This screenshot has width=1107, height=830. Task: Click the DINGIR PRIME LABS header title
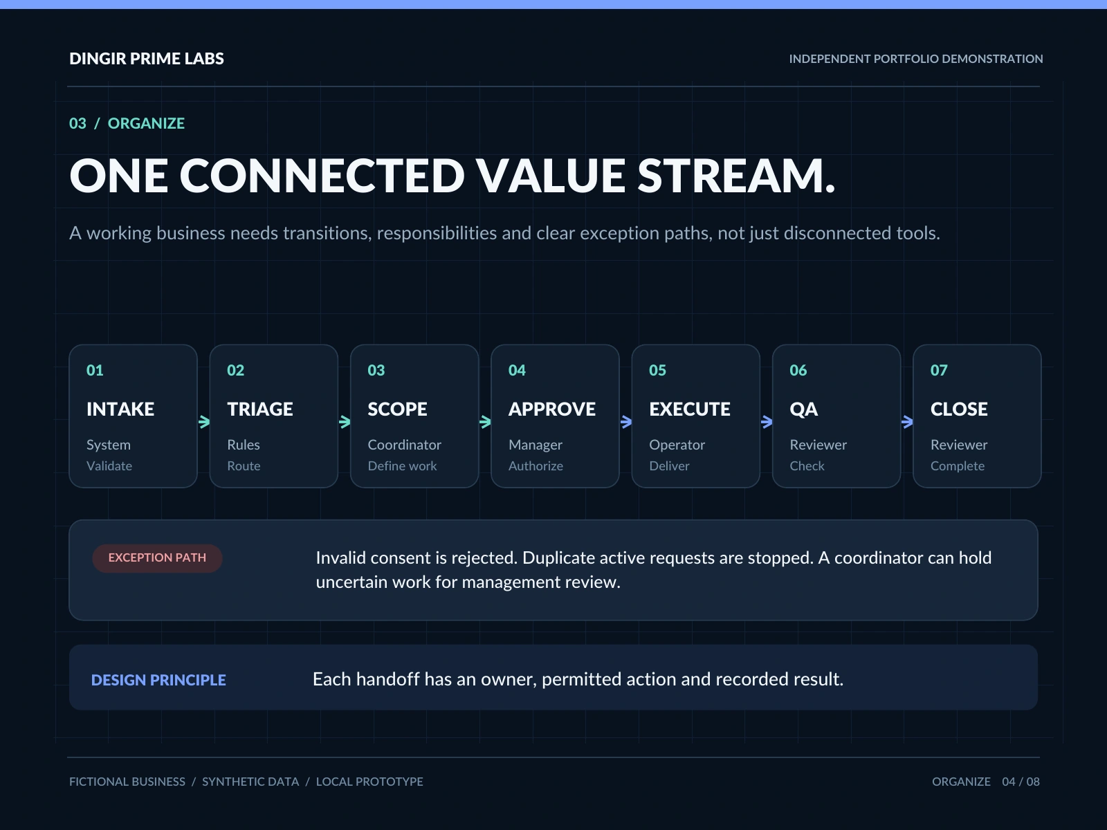147,59
